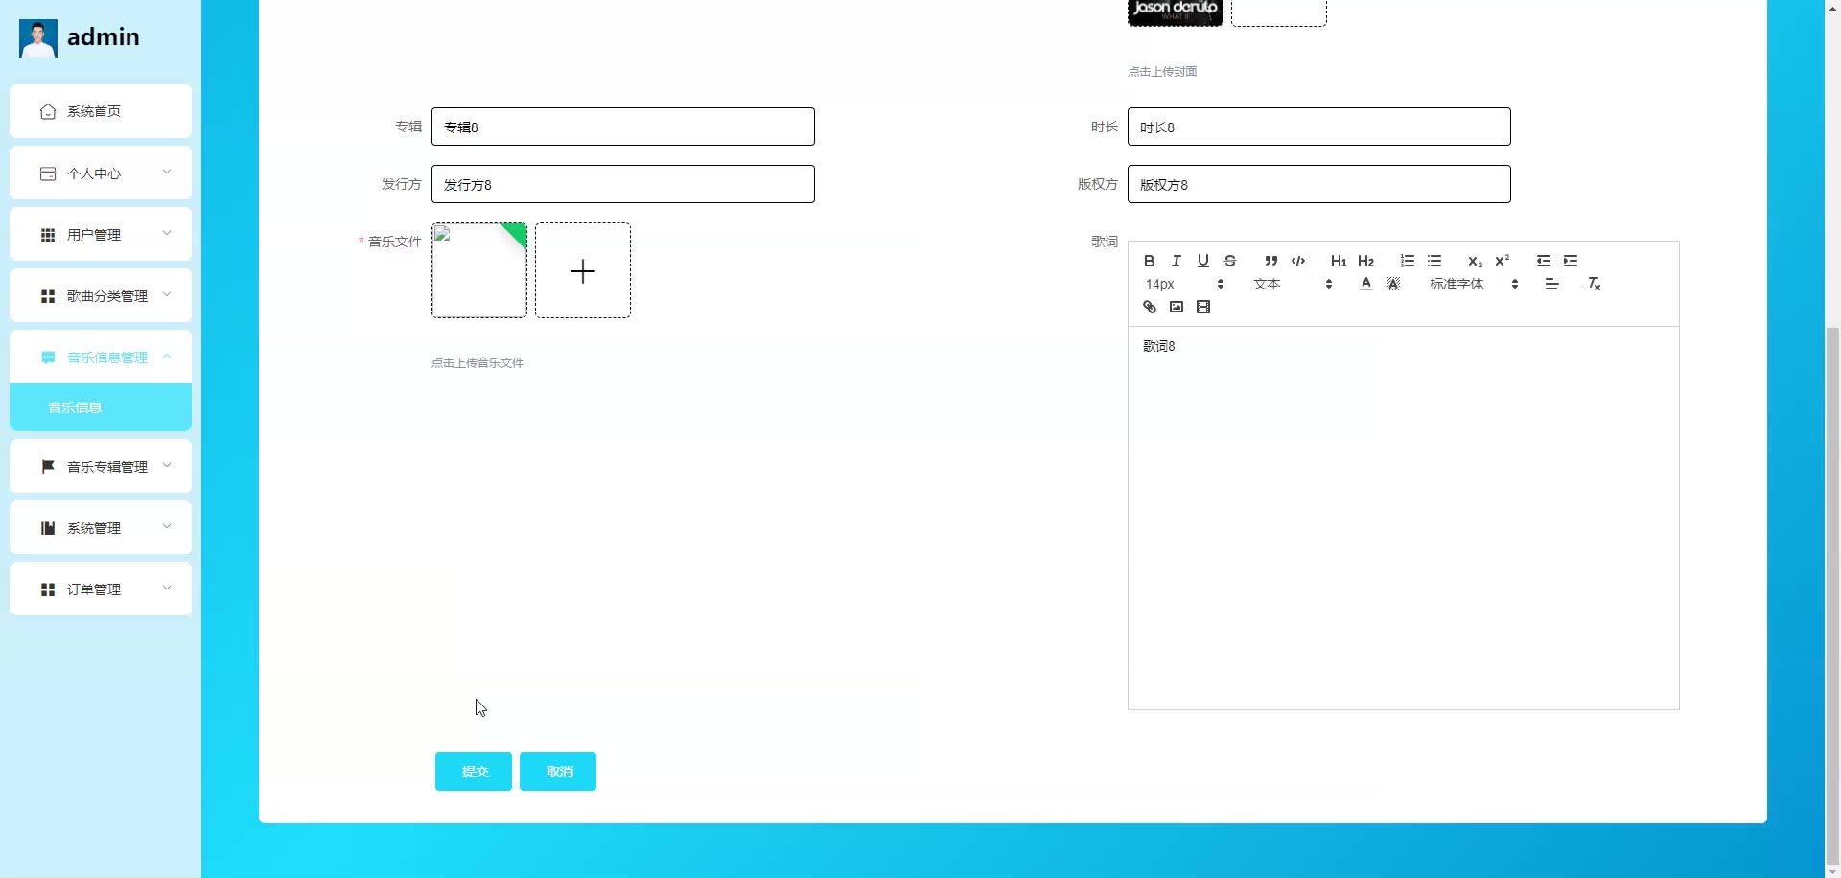The image size is (1841, 878).
Task: Expand the 用户管理 sidebar menu
Action: click(101, 234)
